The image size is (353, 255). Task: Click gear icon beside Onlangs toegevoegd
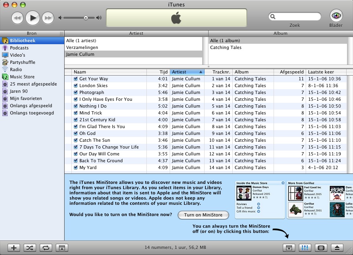point(5,113)
